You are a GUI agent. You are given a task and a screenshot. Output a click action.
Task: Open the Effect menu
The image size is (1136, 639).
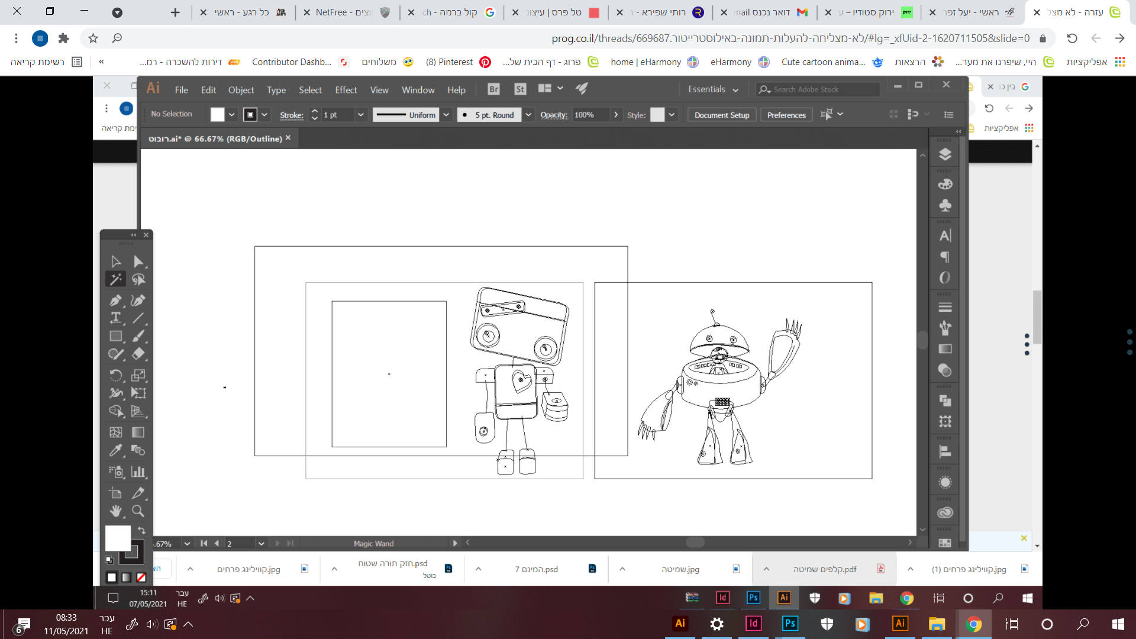346,90
